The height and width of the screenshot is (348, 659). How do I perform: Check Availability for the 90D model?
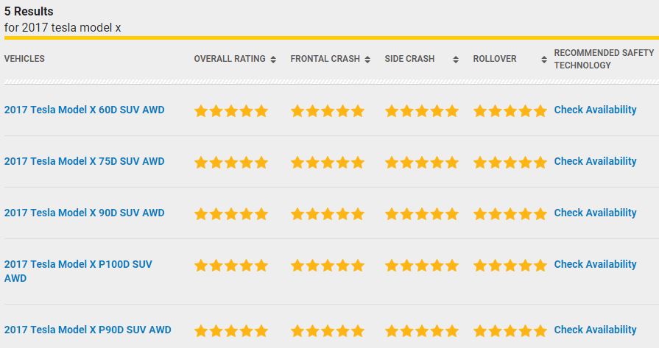(x=595, y=213)
